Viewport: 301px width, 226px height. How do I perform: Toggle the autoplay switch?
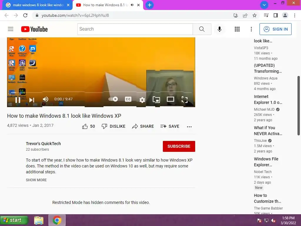click(113, 99)
